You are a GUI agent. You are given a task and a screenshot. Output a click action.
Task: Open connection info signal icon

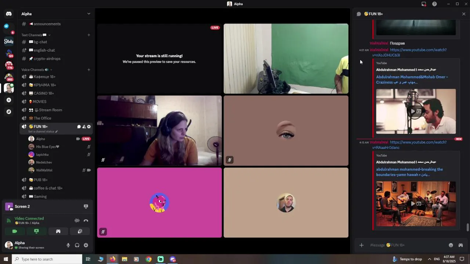point(9,221)
